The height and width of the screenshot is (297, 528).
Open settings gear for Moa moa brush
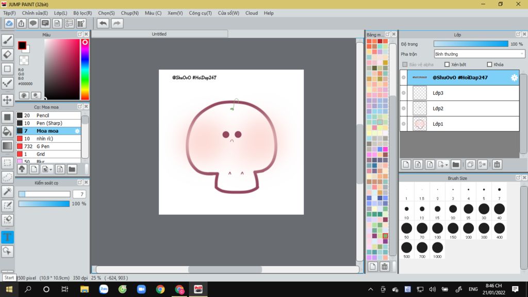pos(77,131)
